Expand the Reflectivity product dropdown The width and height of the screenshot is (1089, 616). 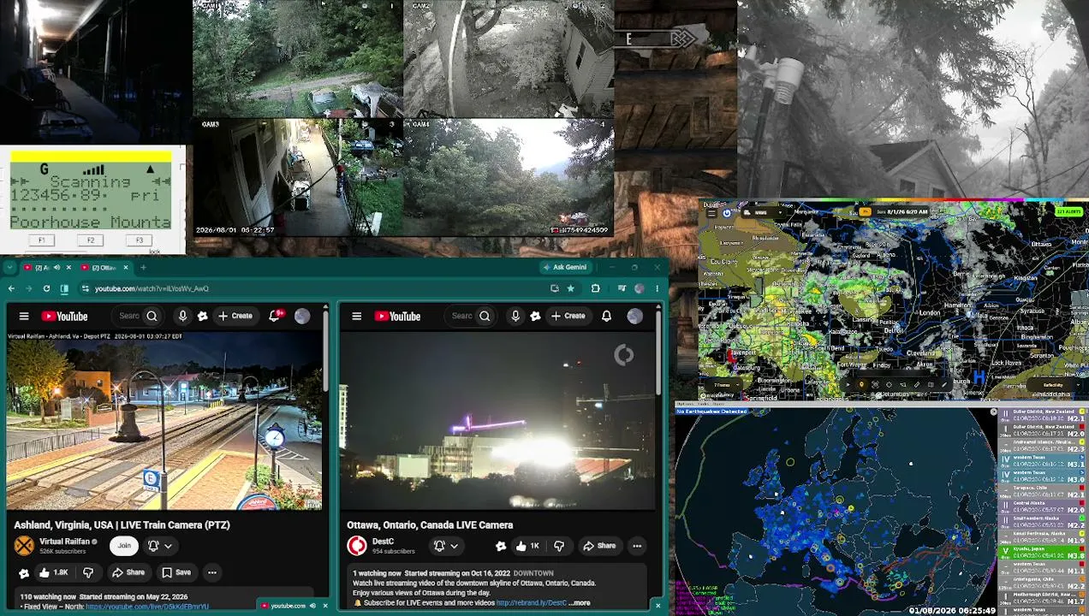coord(1056,385)
